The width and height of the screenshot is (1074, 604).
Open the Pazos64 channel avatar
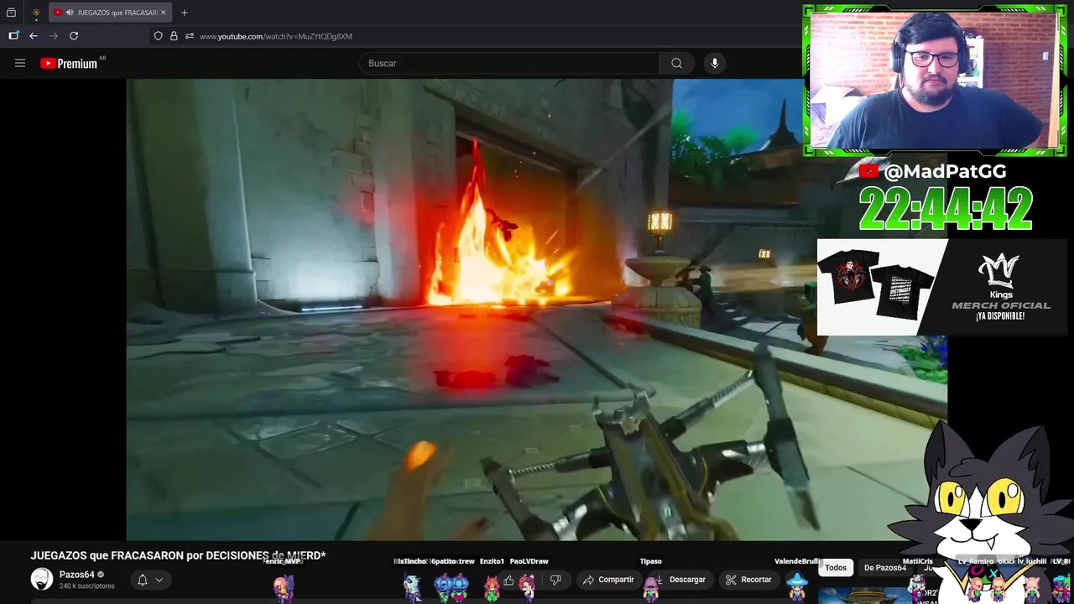tap(42, 579)
